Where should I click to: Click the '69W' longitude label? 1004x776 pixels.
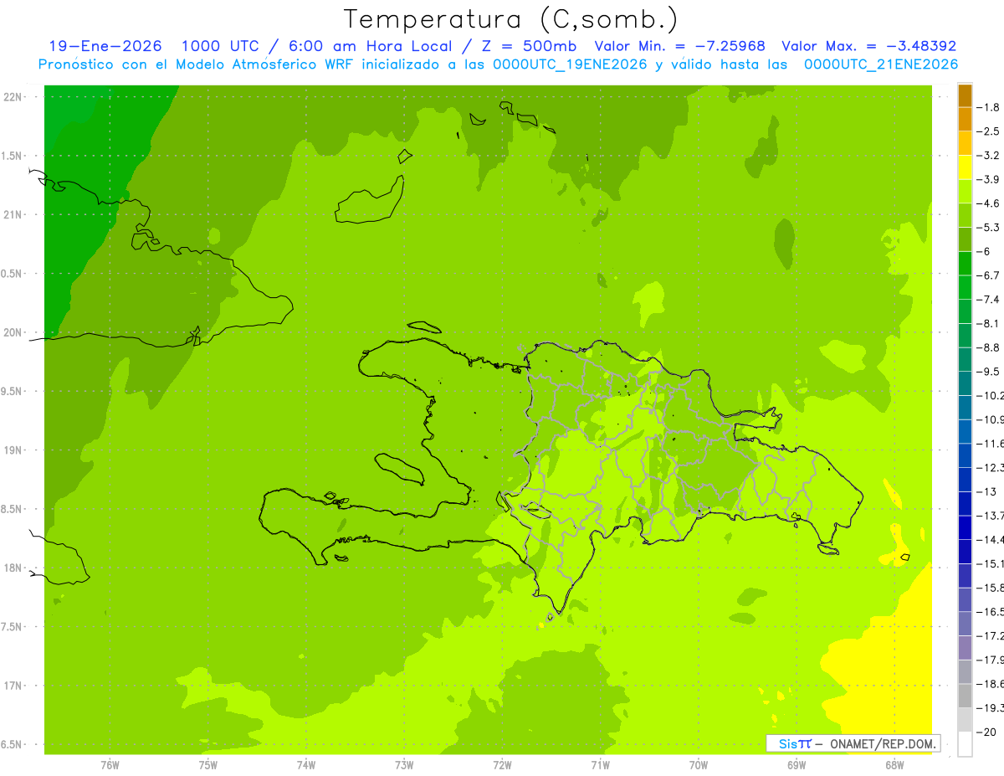(x=797, y=765)
